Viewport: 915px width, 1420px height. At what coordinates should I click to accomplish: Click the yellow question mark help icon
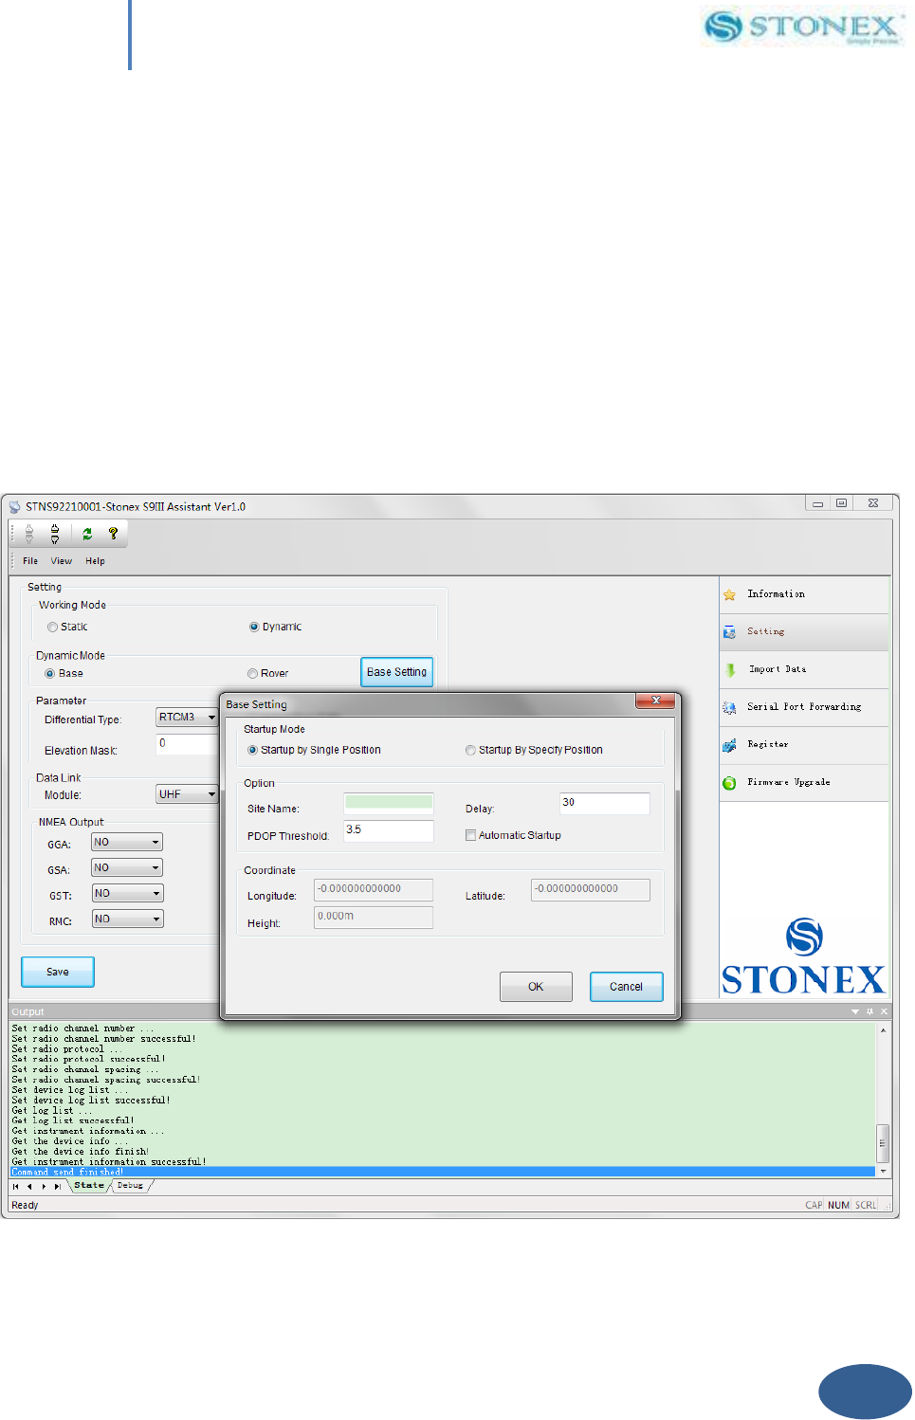[113, 534]
